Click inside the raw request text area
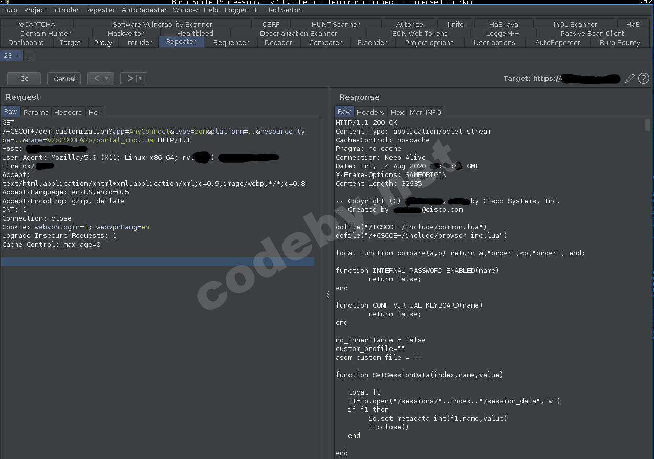654x459 pixels. click(154, 333)
